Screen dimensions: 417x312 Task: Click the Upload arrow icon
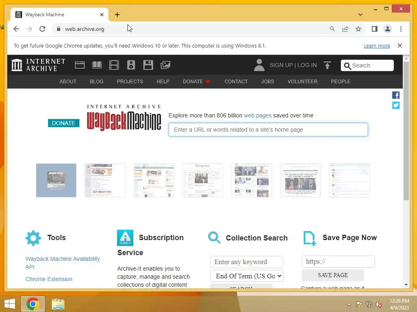click(x=327, y=65)
